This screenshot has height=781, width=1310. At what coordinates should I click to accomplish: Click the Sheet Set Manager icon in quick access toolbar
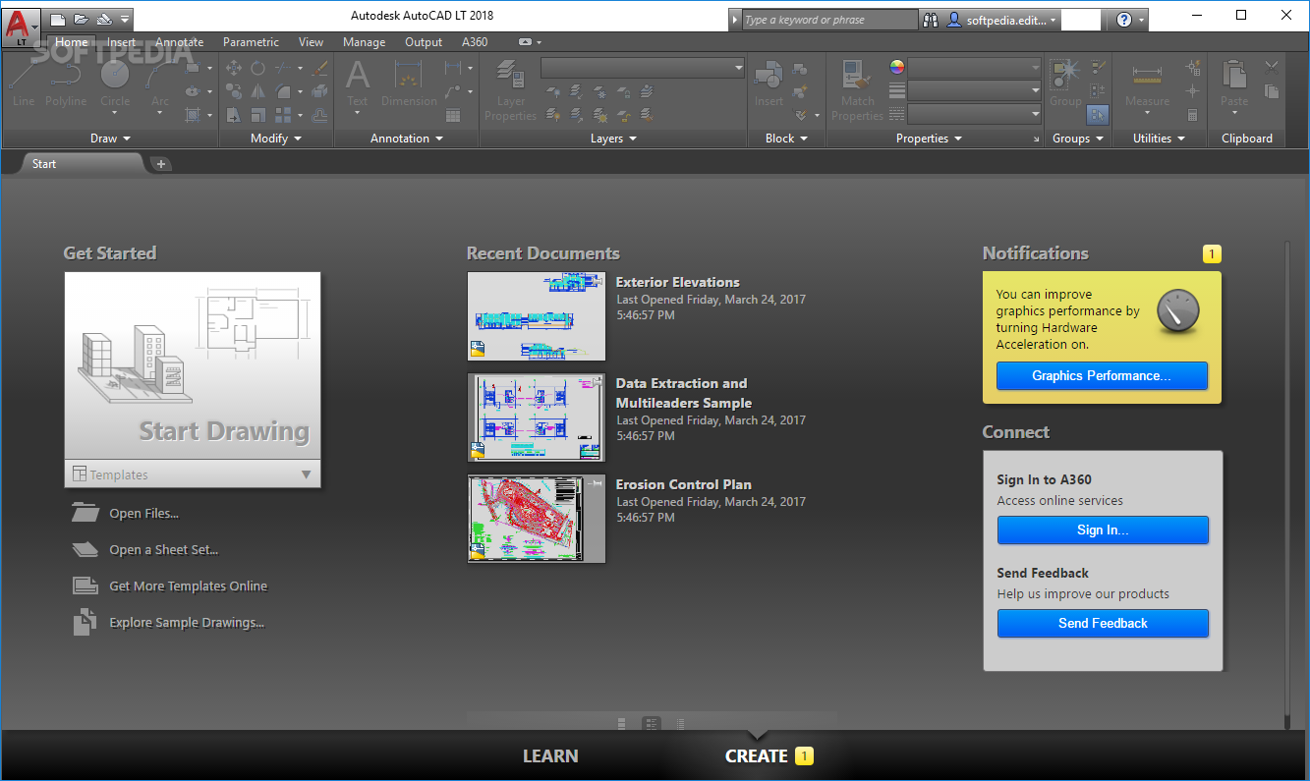point(103,19)
